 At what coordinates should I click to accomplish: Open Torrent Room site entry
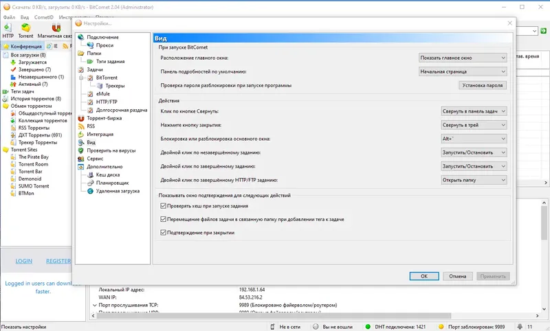click(x=33, y=164)
